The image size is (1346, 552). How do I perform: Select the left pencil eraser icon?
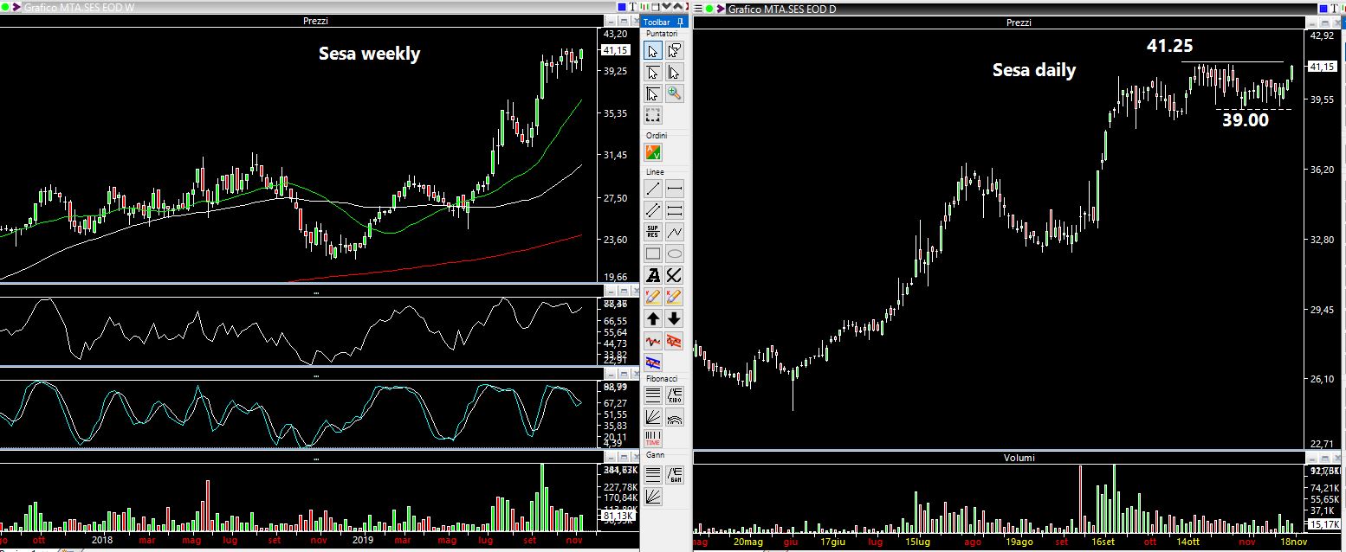point(653,297)
